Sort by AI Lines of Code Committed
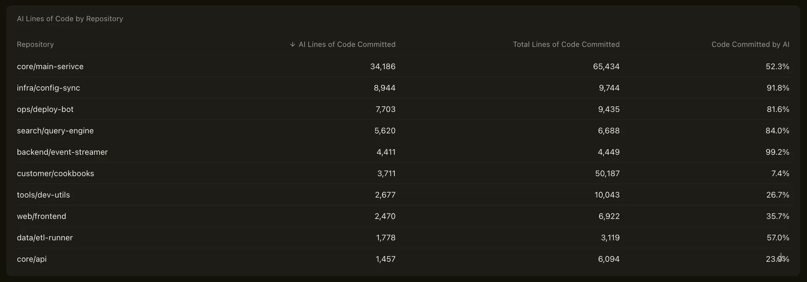 point(347,44)
